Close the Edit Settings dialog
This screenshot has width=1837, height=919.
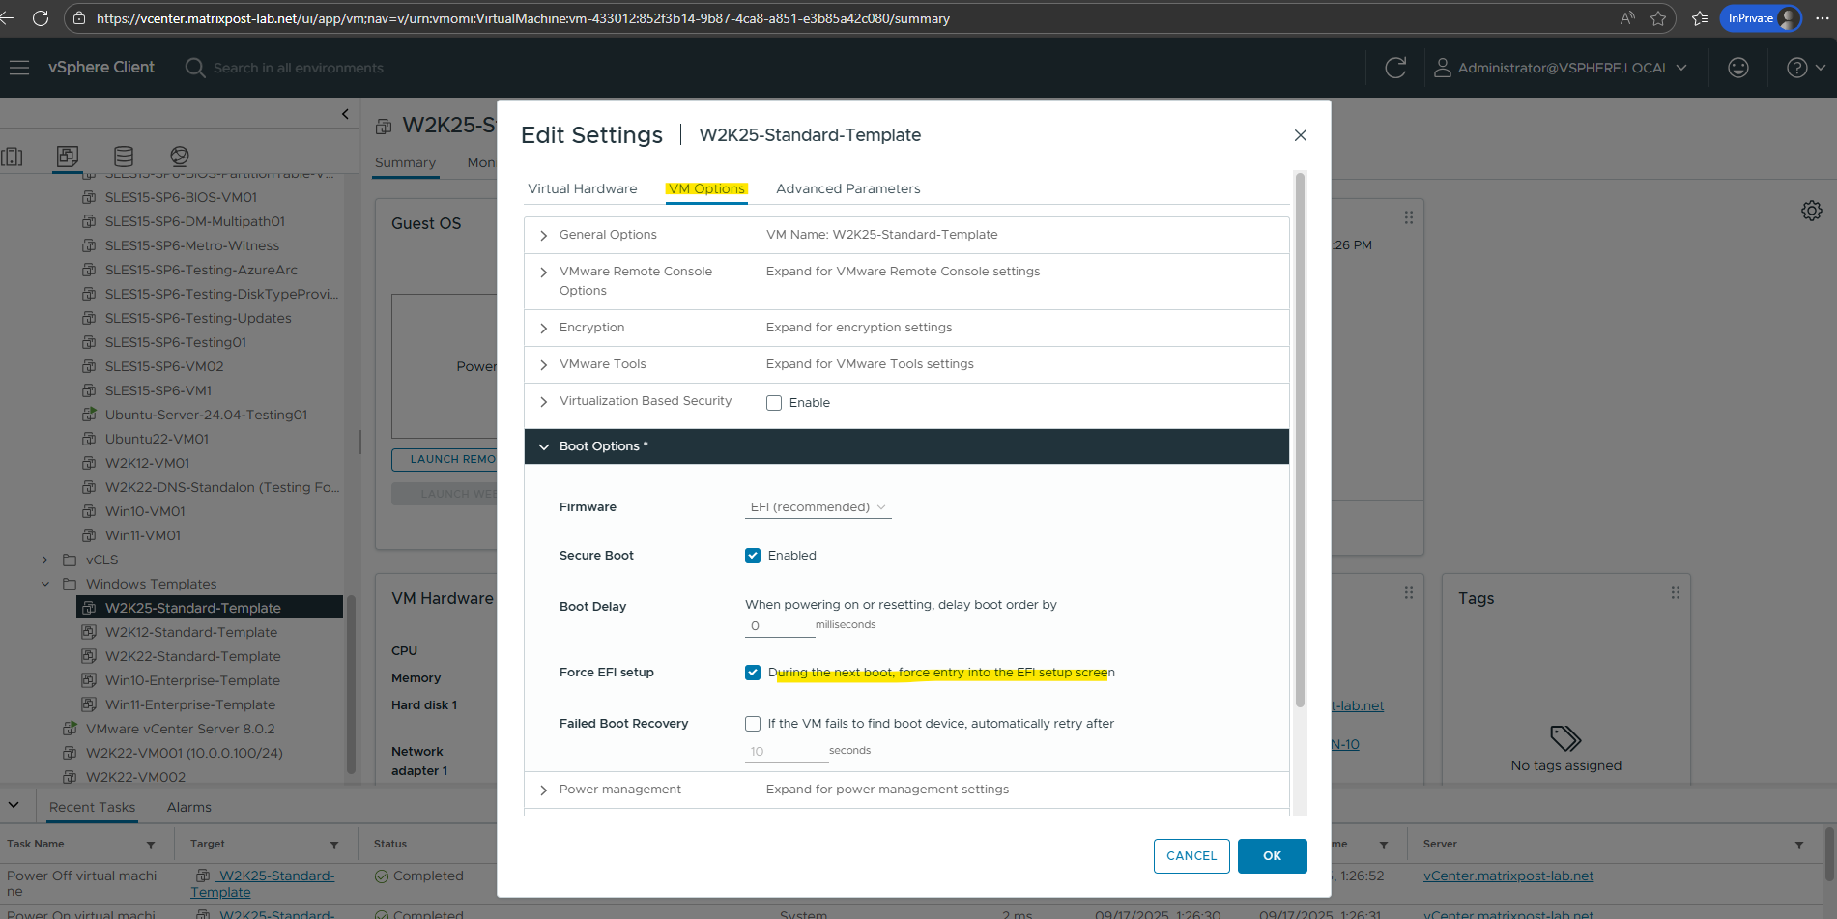[x=1301, y=135]
